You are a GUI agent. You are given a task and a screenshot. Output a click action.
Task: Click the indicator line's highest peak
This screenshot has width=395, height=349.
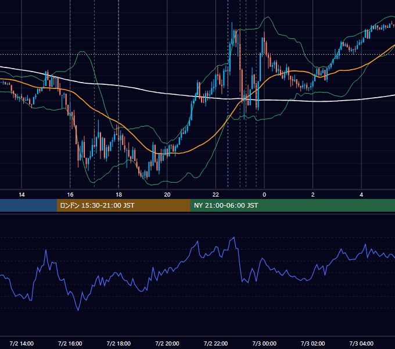(234, 237)
